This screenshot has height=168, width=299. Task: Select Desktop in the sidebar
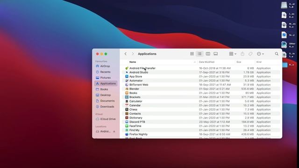[106, 95]
